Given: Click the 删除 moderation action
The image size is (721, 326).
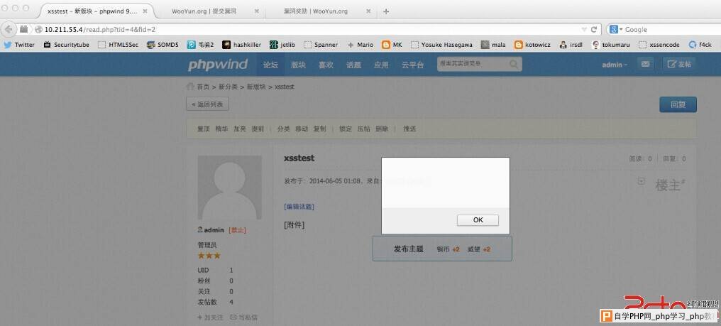Looking at the screenshot, I should click(x=382, y=129).
